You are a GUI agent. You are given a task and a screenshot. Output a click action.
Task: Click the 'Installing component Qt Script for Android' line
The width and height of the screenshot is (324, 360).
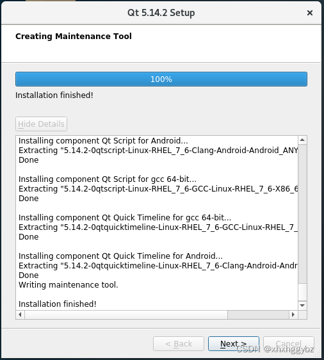[103, 141]
